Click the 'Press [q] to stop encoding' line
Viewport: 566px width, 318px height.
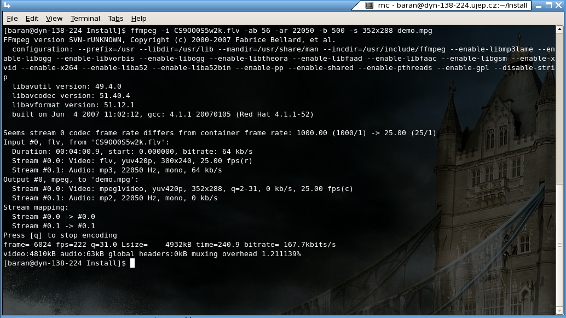coord(60,235)
